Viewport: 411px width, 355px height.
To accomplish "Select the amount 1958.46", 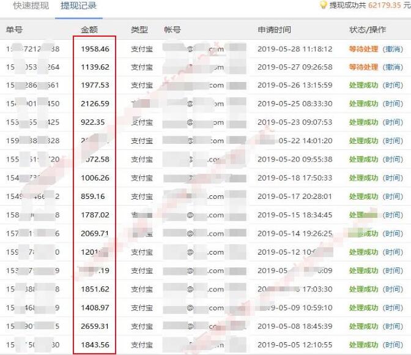I will coord(95,49).
